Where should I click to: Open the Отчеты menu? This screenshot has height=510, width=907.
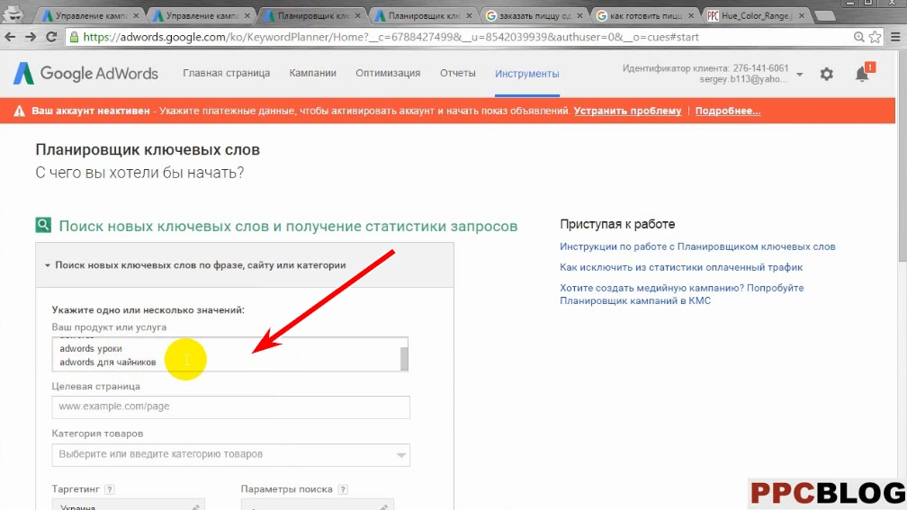[457, 74]
